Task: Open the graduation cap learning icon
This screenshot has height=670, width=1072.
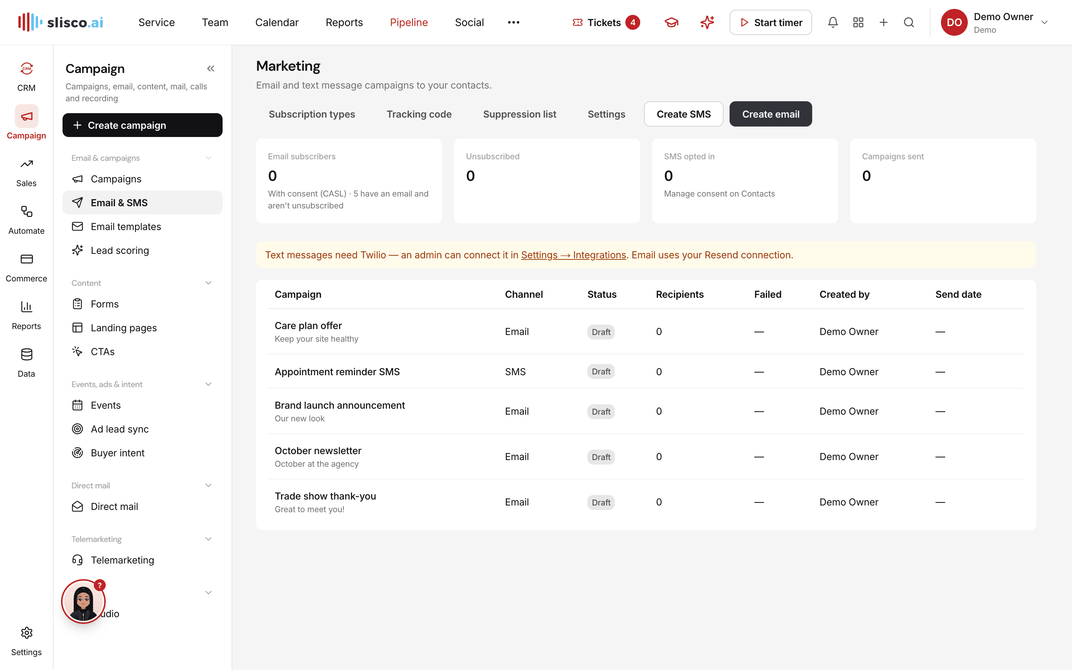Action: point(671,22)
